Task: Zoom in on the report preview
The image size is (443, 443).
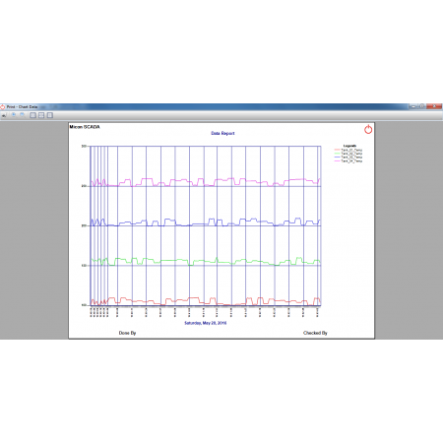Action: click(14, 115)
